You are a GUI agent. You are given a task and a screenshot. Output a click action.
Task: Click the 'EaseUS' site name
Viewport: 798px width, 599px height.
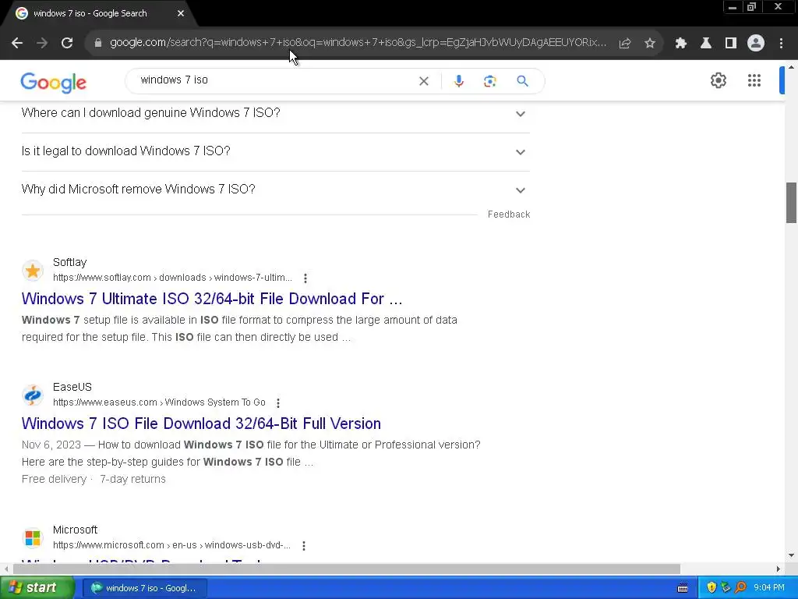click(72, 387)
